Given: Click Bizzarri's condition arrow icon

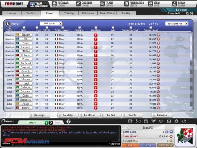Looking at the screenshot, I should pyautogui.click(x=96, y=35).
